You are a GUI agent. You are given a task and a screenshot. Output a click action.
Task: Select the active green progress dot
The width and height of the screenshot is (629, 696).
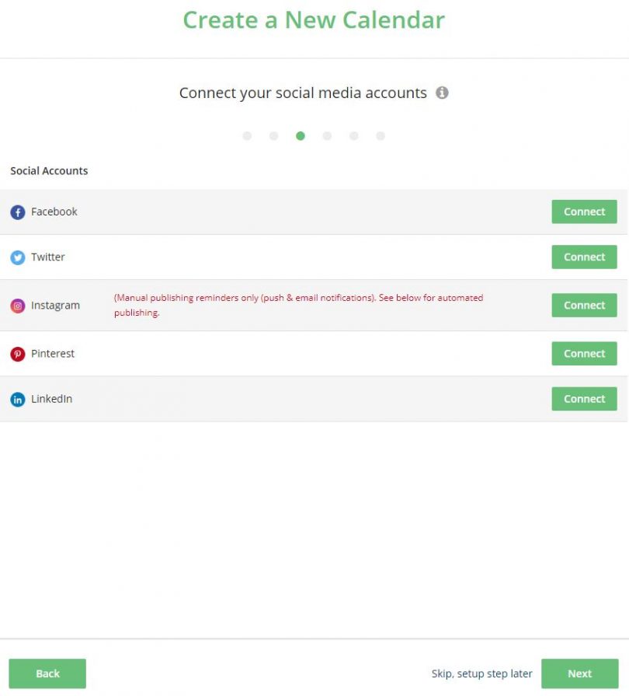point(301,135)
